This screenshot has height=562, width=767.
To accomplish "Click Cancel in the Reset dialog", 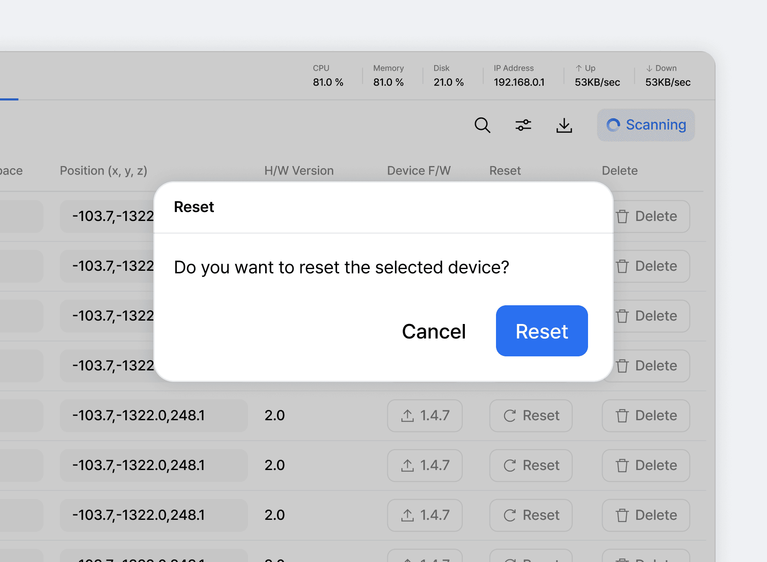I will (x=433, y=331).
